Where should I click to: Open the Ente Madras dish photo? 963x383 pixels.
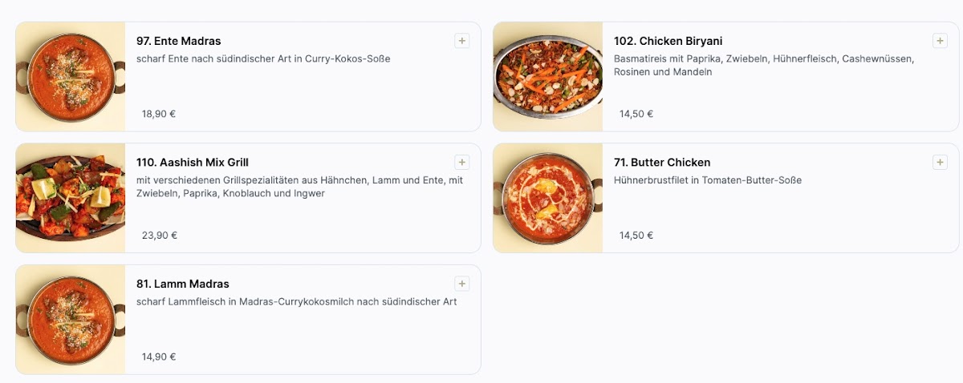[71, 77]
